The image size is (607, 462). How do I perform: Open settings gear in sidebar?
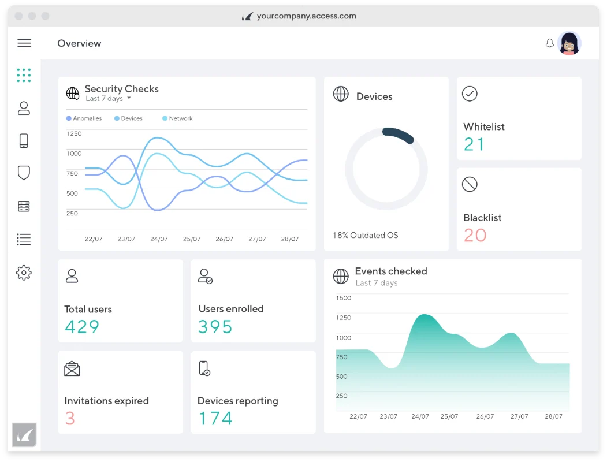[24, 273]
